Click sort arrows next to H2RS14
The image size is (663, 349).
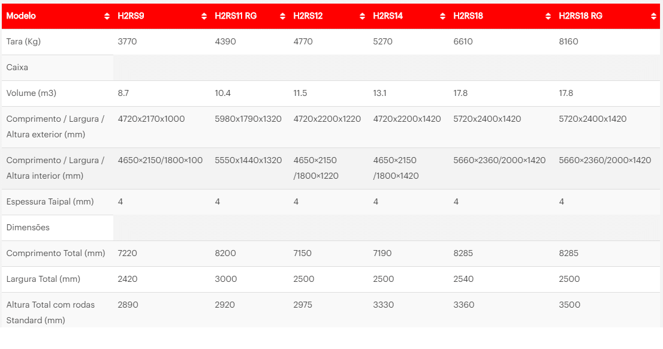pos(443,16)
